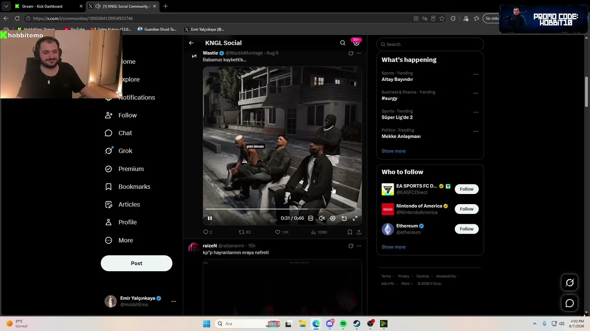Open Grok actions on raizeN's post
Screen dimensions: 590x331
click(351, 246)
